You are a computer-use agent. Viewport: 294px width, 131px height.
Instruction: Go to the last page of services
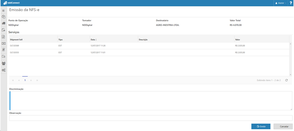pyautogui.click(x=37, y=80)
